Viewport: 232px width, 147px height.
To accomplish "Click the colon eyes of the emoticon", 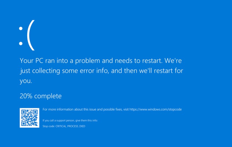I will tap(21, 36).
